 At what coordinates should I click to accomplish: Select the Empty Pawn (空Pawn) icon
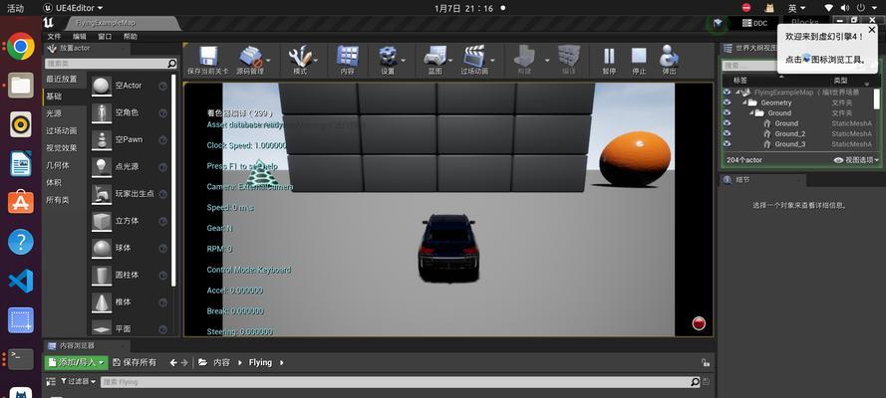[x=102, y=140]
